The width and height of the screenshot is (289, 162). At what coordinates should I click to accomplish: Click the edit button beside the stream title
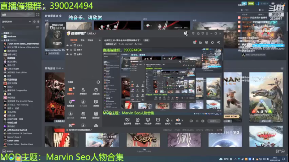146,40
